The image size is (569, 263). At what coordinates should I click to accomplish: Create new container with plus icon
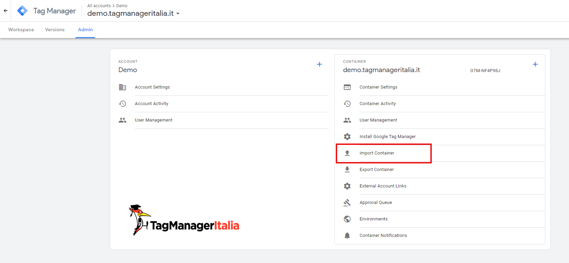coord(535,64)
